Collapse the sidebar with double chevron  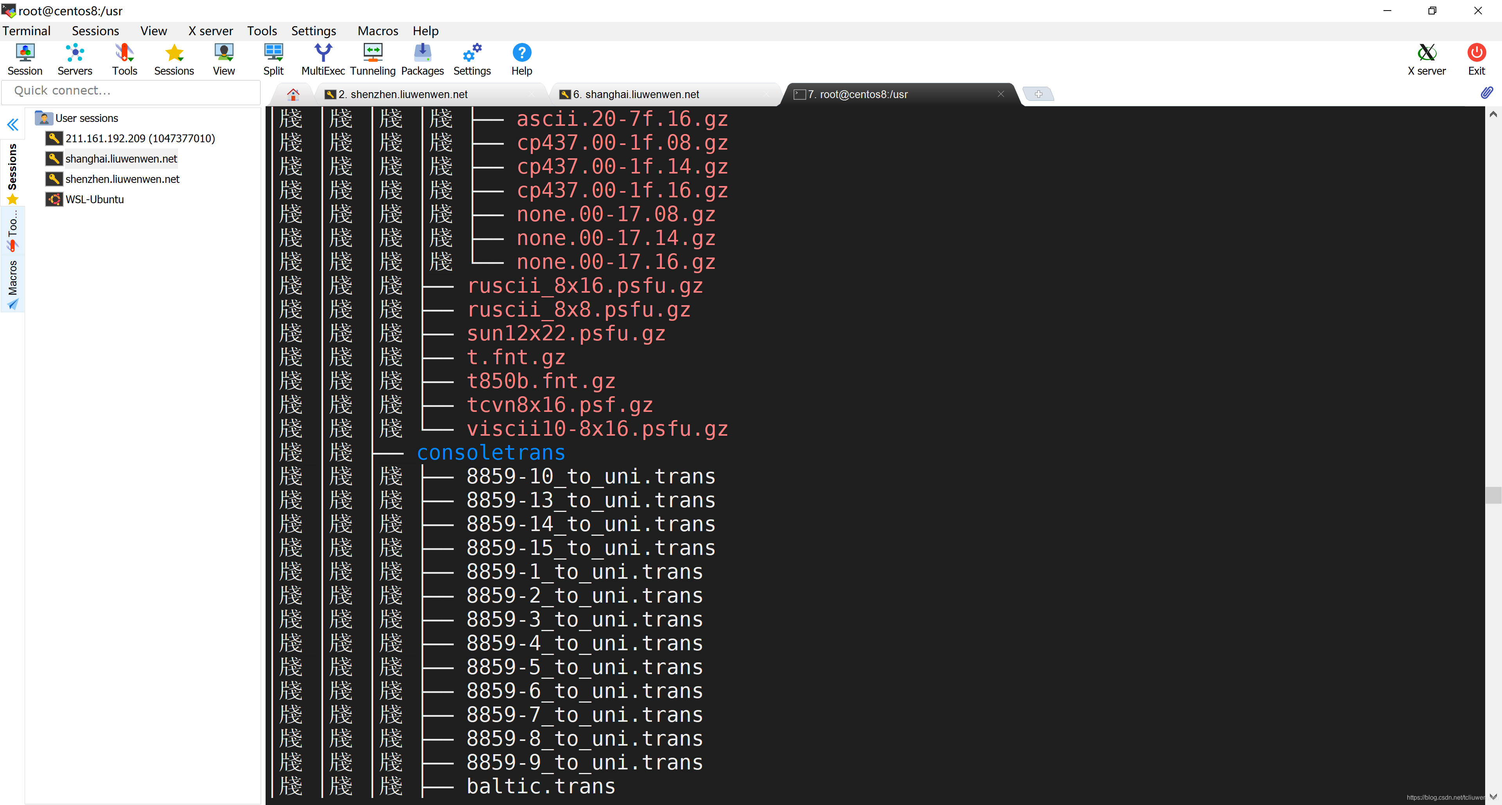point(12,125)
